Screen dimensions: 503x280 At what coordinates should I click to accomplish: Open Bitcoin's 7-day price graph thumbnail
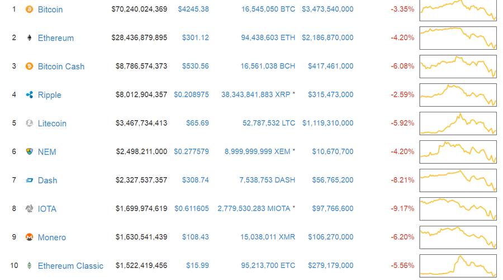point(458,10)
